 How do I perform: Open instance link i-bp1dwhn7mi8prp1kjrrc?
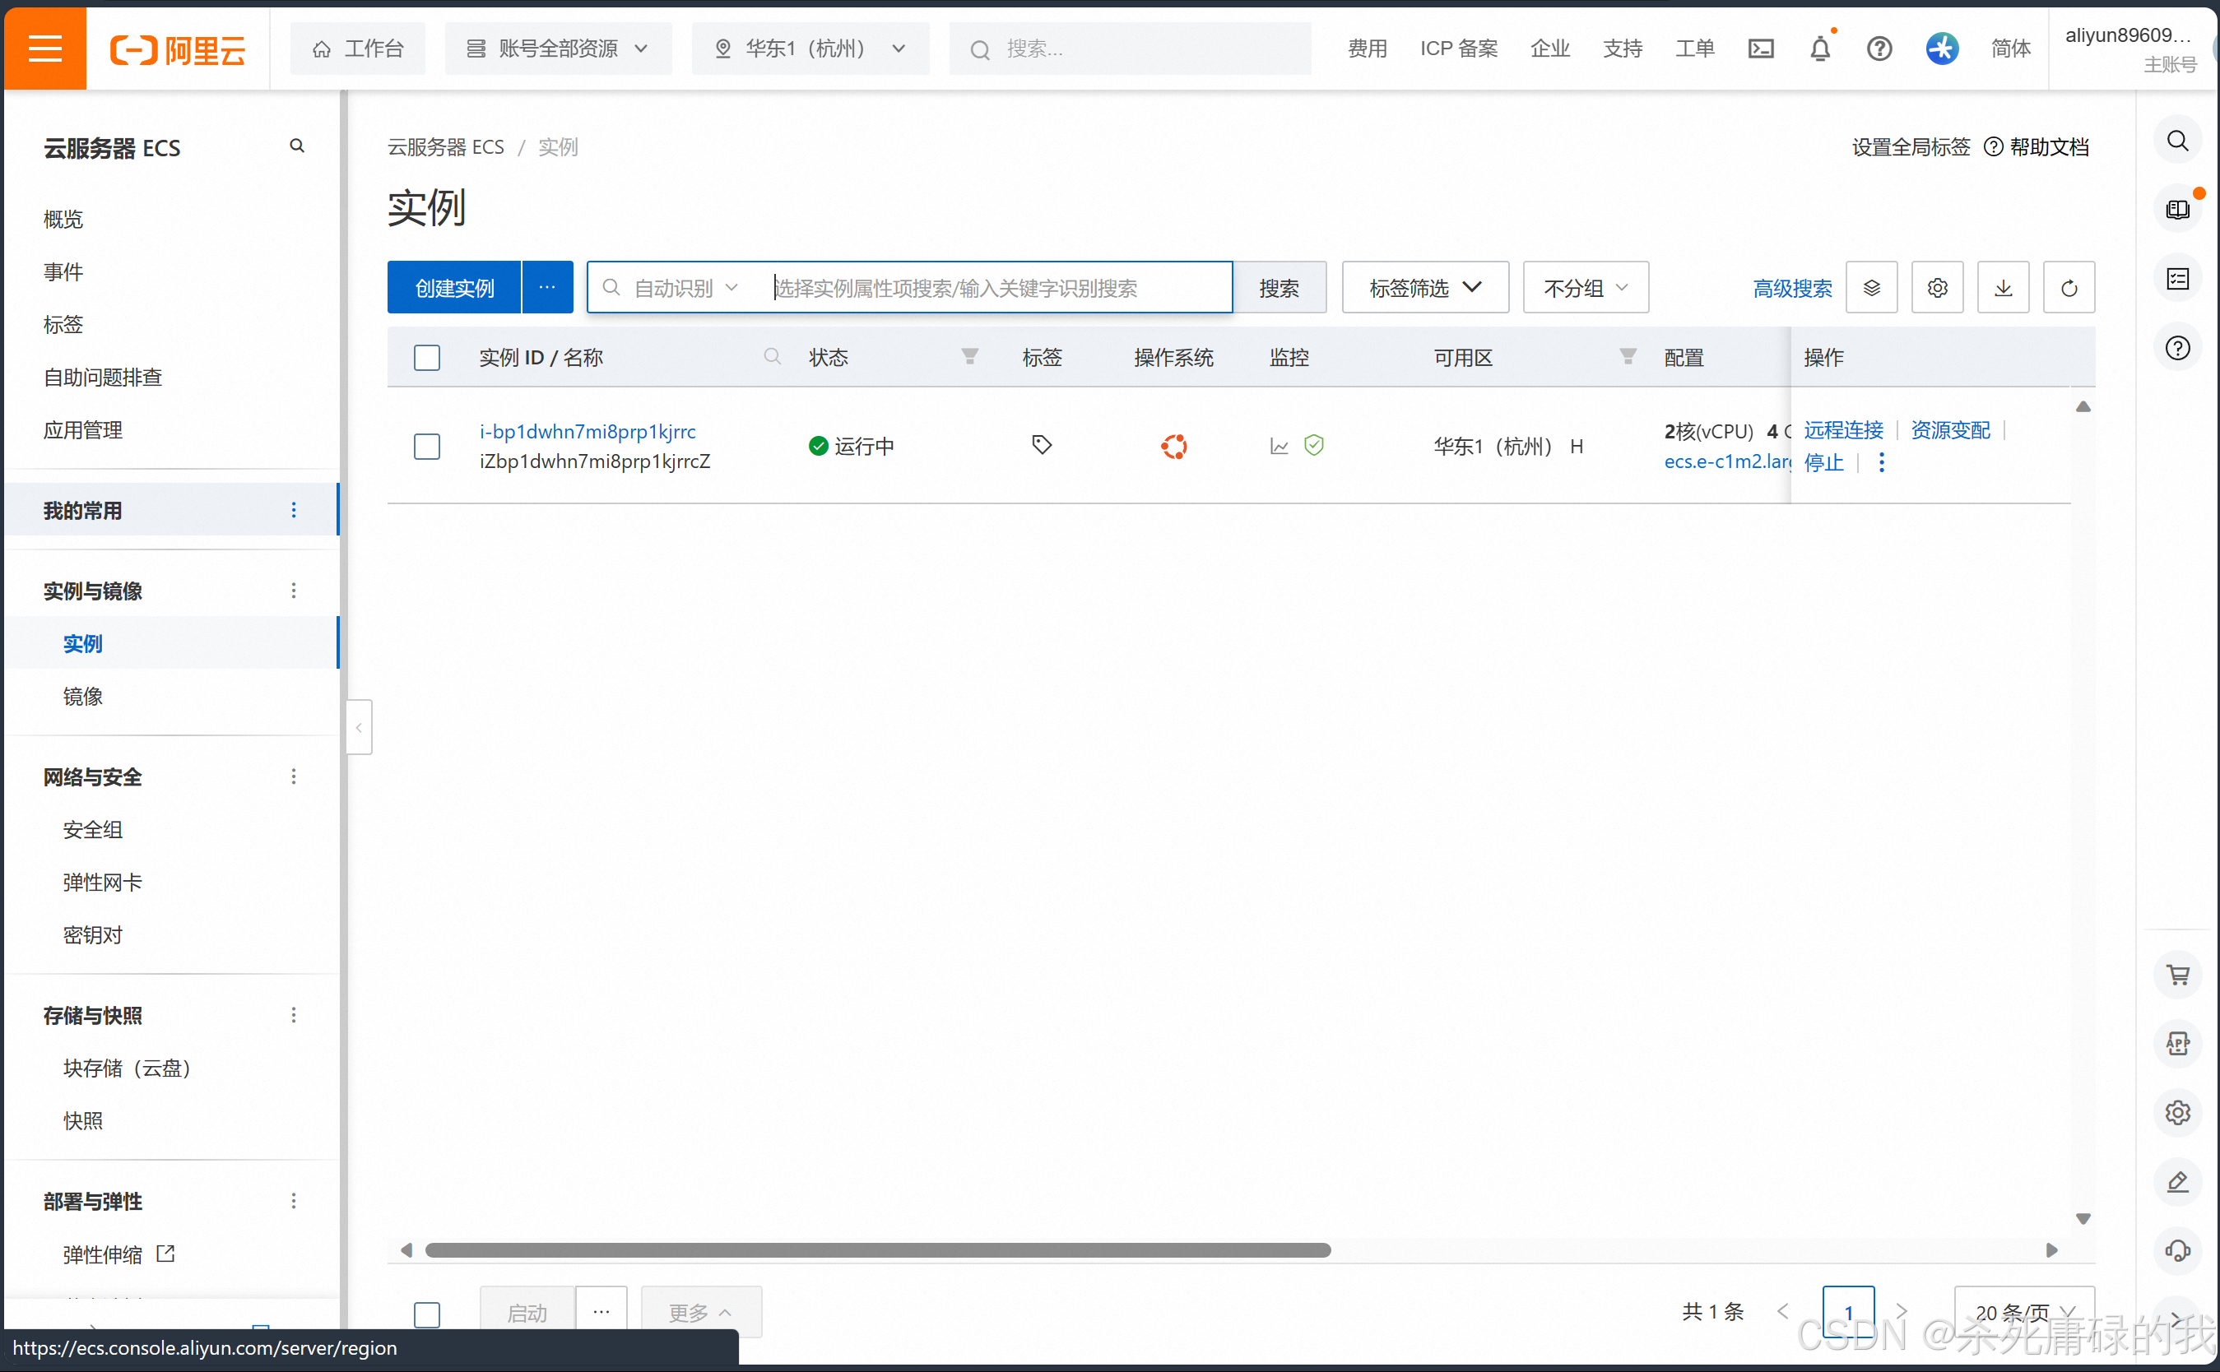588,431
